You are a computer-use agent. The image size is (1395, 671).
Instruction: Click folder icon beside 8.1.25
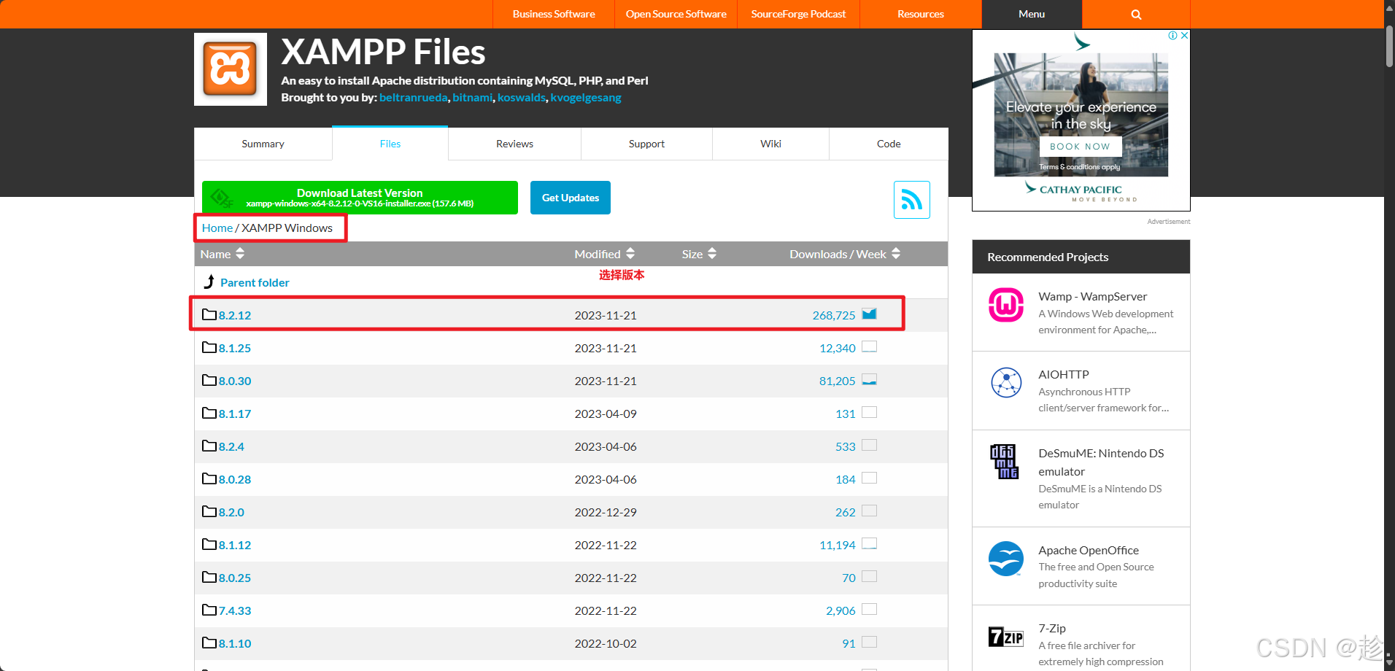click(209, 347)
